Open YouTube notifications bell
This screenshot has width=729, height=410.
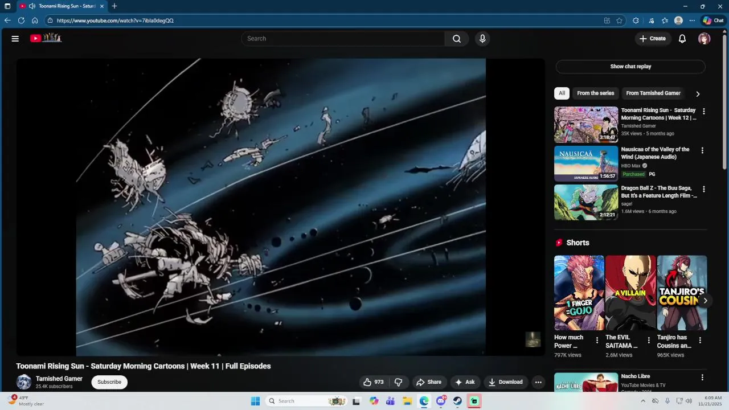coord(682,39)
